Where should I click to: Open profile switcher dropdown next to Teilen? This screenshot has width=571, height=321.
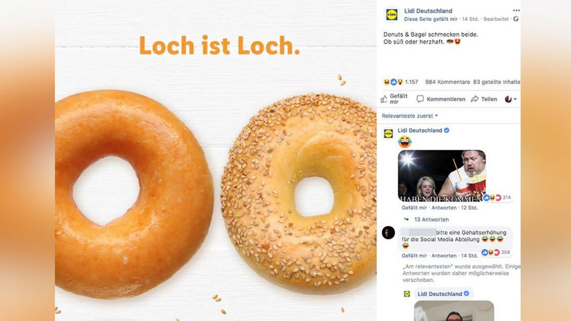(510, 99)
